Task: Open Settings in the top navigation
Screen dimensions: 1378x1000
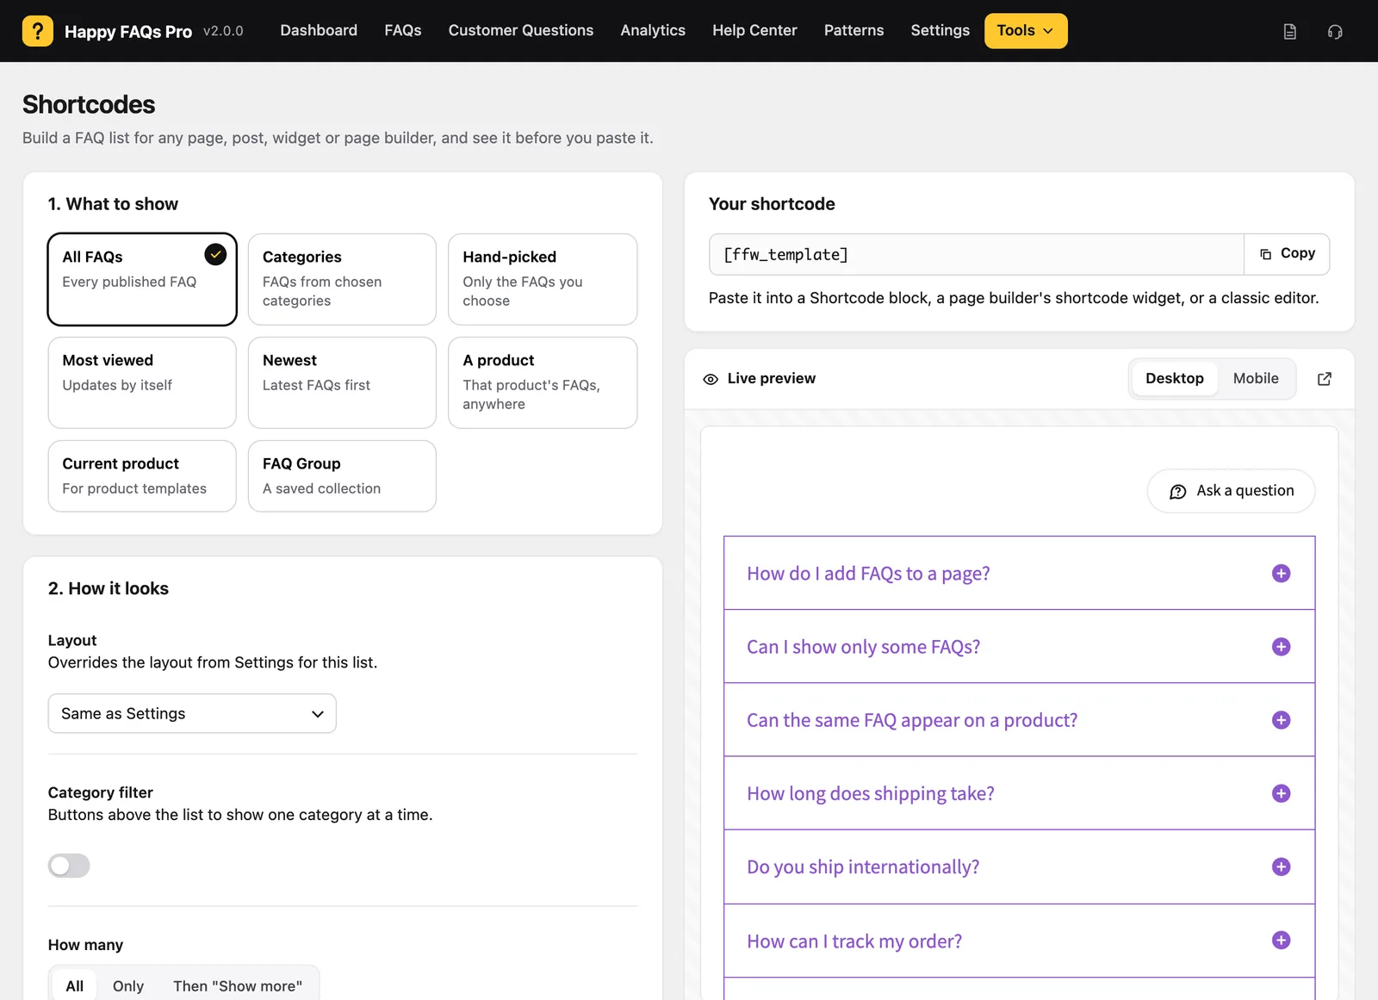Action: [940, 31]
